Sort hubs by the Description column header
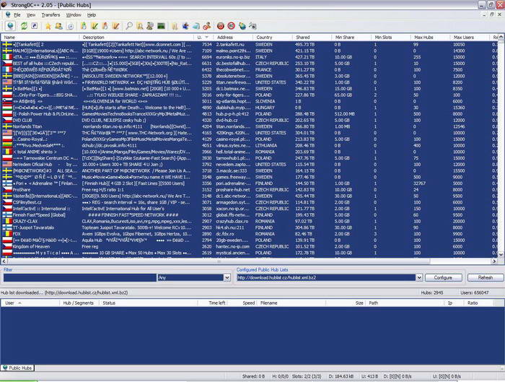The width and height of the screenshot is (505, 382). point(136,38)
